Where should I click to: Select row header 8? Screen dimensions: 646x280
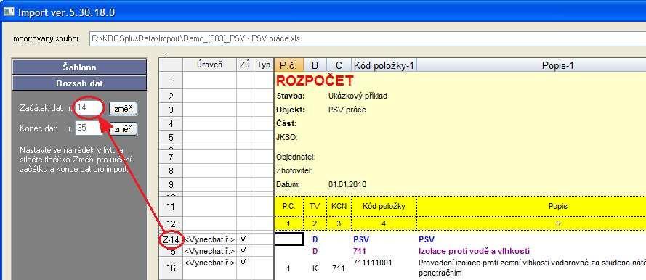[x=171, y=170]
